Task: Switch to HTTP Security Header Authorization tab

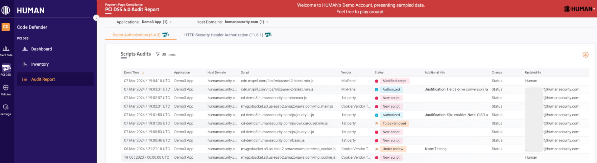Action: pos(224,35)
